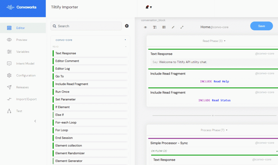278x165 pixels.
Task: Open the Test page
Action: (x=19, y=111)
